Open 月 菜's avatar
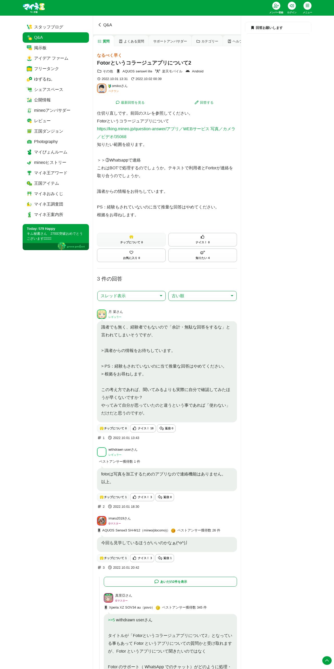The image size is (334, 669). coord(102,314)
